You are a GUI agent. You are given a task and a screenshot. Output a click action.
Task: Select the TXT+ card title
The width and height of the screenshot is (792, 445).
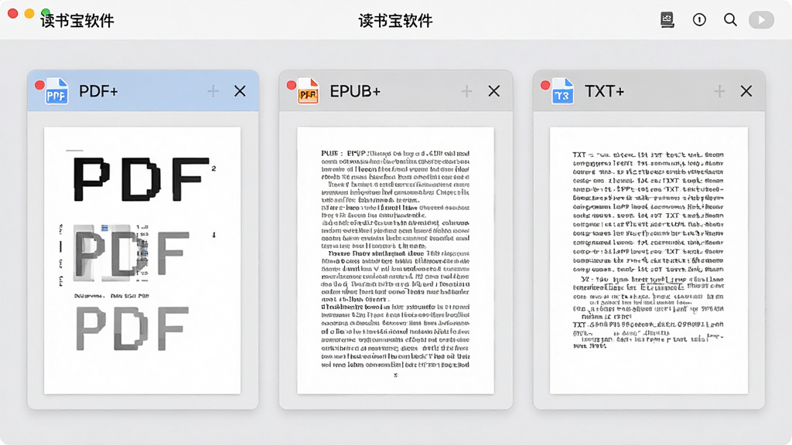(x=604, y=91)
